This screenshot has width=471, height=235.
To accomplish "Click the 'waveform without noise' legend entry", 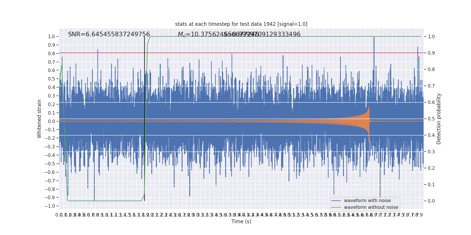I will [371, 207].
